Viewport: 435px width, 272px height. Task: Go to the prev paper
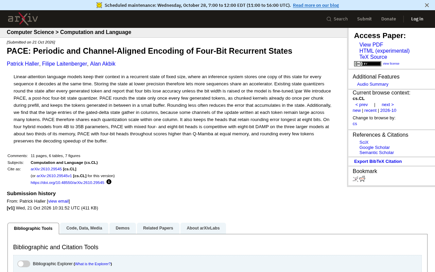362,105
